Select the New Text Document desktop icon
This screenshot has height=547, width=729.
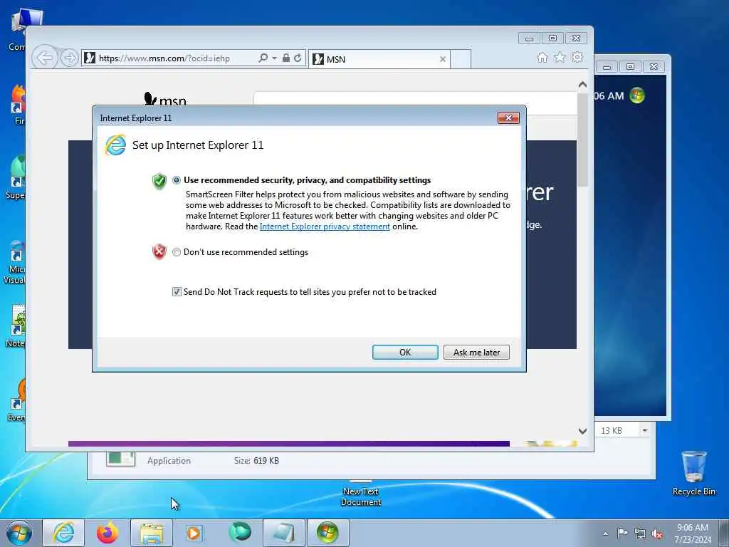pos(361,494)
